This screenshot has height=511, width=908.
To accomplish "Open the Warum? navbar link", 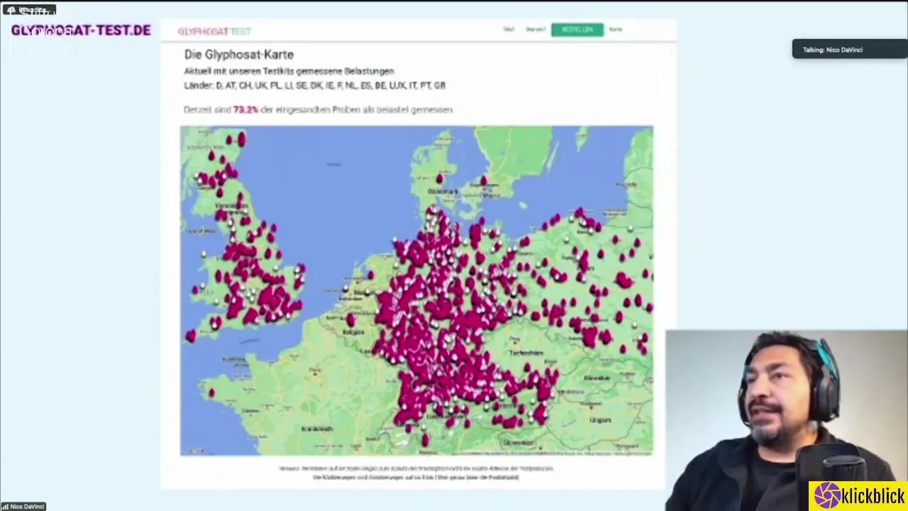I will click(x=536, y=30).
